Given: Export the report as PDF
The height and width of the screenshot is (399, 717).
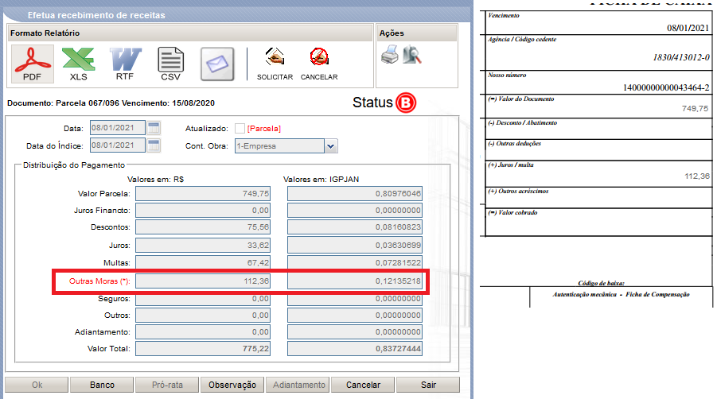Looking at the screenshot, I should tap(32, 64).
